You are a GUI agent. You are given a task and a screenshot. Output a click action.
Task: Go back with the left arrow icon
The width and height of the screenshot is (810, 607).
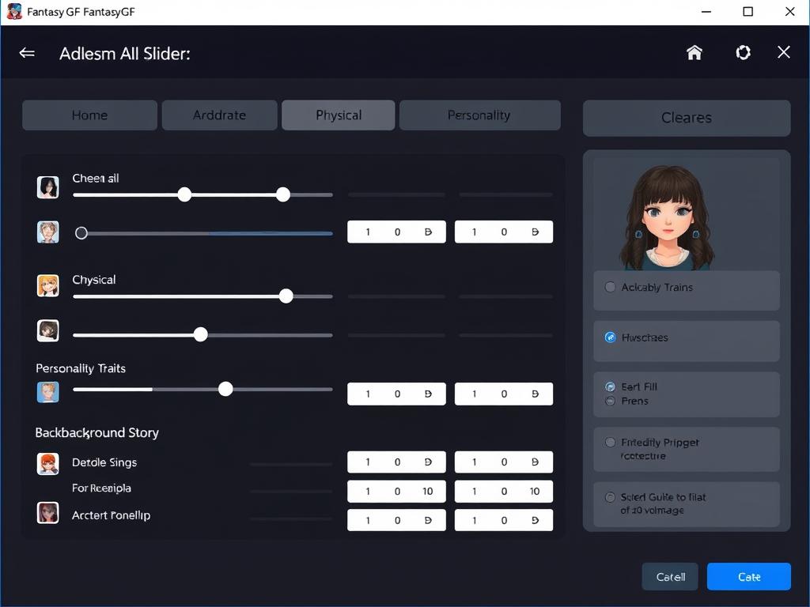(27, 53)
